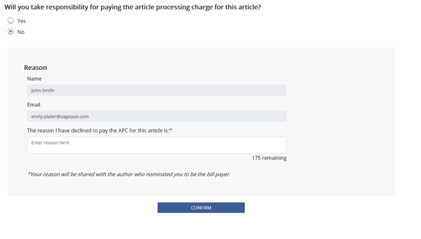
Task: Click the italic bill payer disclaimer note
Action: [x=129, y=174]
